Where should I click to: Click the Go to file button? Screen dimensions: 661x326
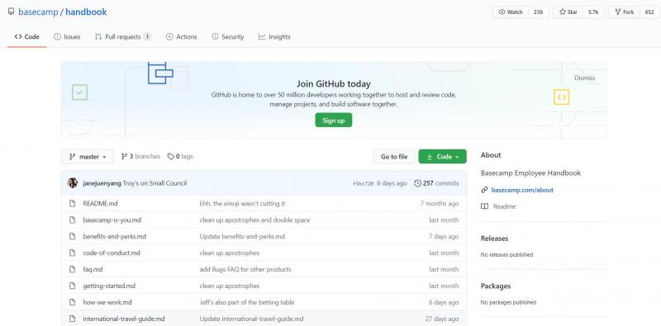coord(394,157)
